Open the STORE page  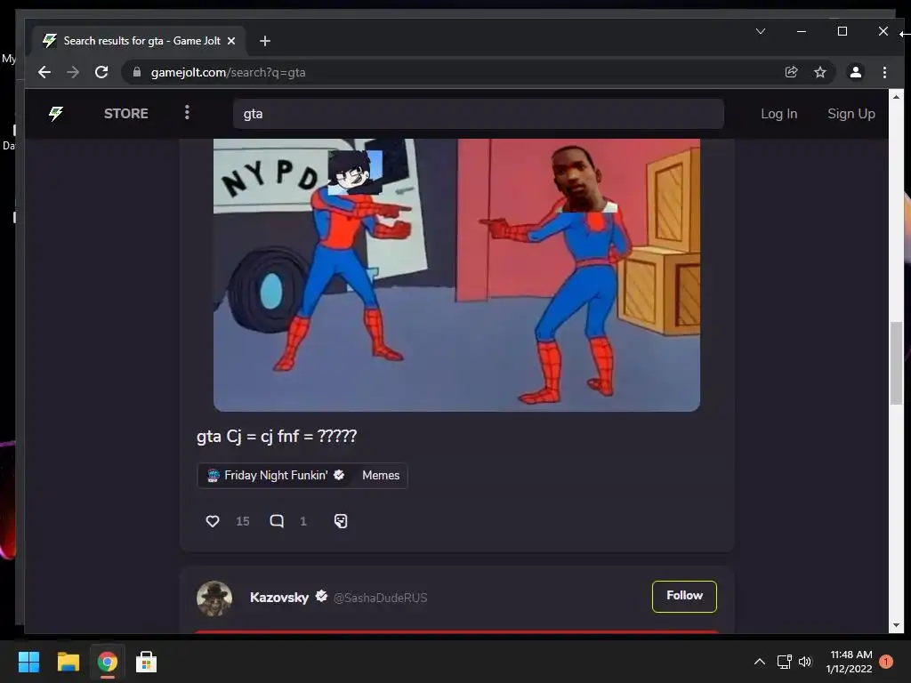[x=126, y=113]
